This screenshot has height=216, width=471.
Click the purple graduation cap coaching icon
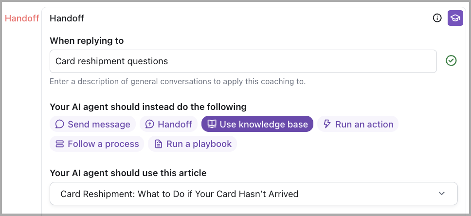click(x=455, y=18)
